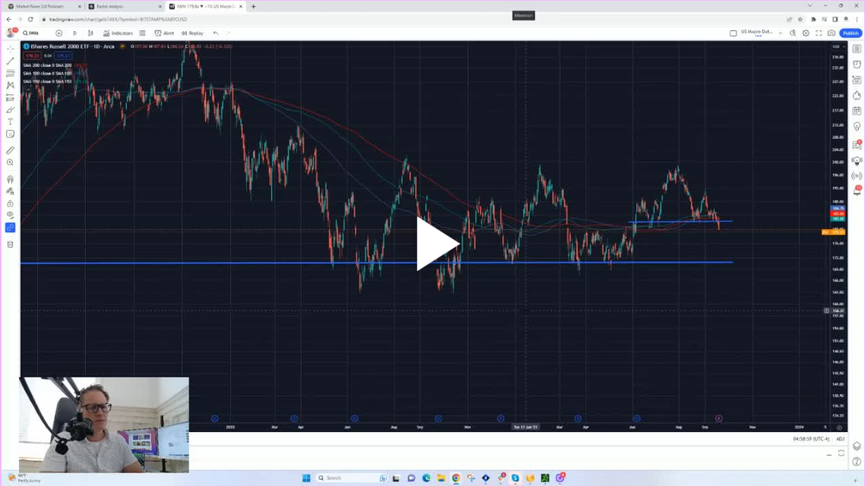This screenshot has height=486, width=865.
Task: Take a chart snapshot with camera
Action: click(832, 33)
